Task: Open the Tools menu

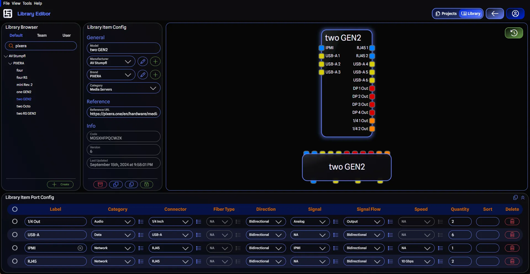Action: point(27,3)
